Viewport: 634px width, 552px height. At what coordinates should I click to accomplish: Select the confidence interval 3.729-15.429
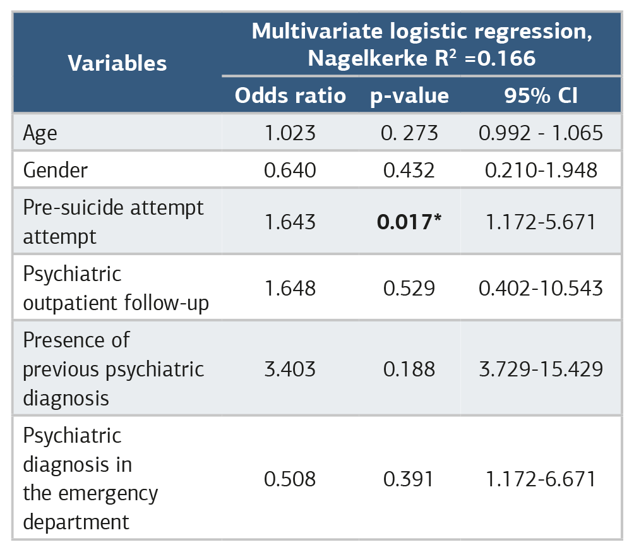tap(541, 369)
